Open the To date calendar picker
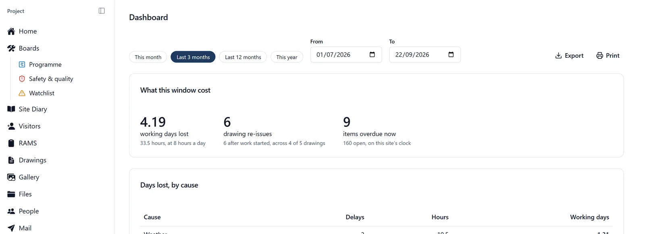Image resolution: width=645 pixels, height=234 pixels. [x=451, y=55]
